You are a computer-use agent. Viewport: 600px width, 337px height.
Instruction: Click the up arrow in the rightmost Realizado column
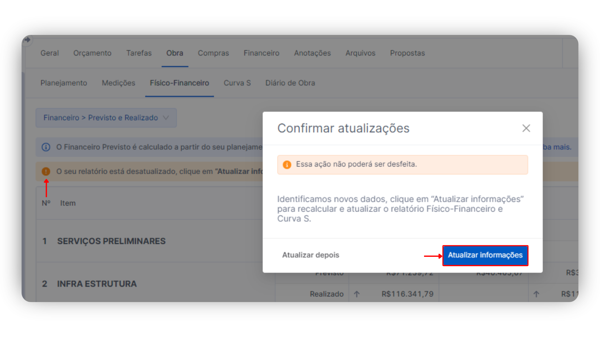536,294
